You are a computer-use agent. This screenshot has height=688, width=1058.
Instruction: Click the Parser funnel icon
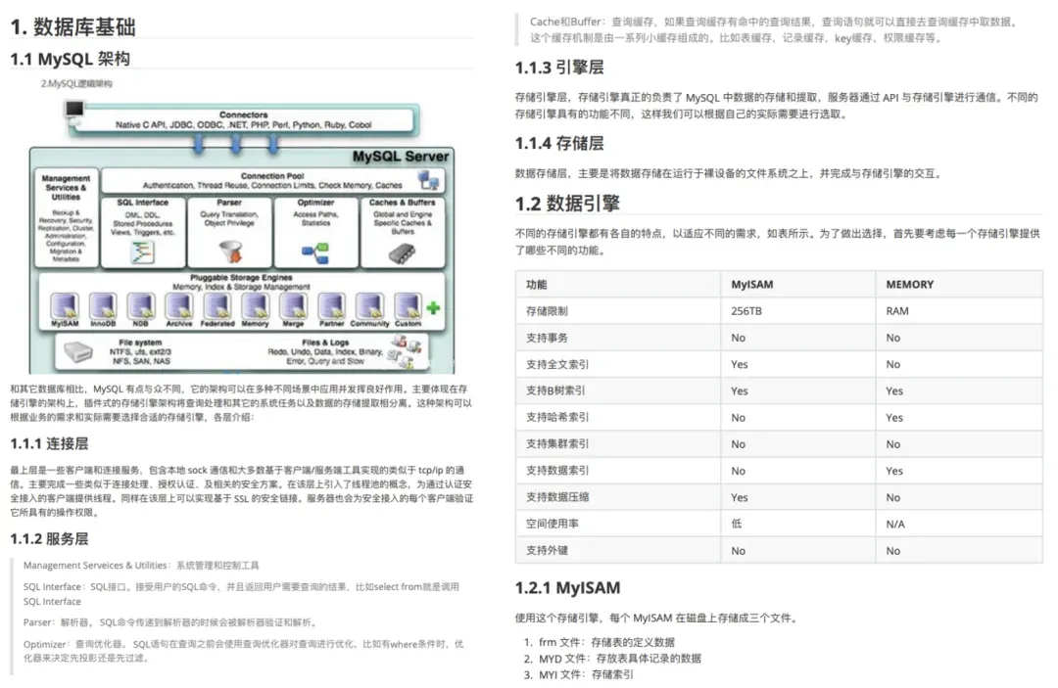231,252
